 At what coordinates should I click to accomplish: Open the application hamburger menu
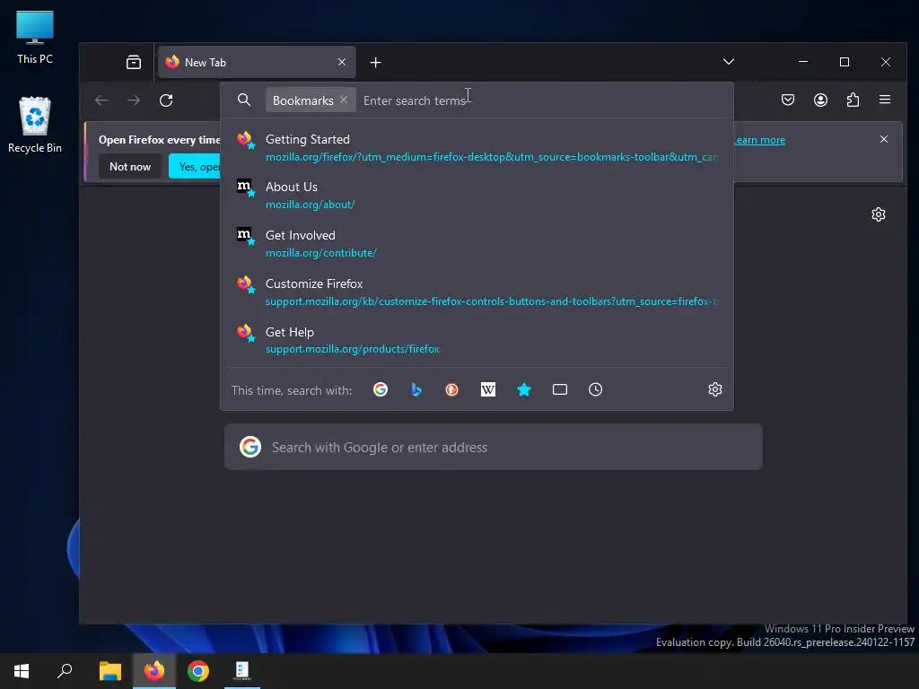(x=885, y=100)
